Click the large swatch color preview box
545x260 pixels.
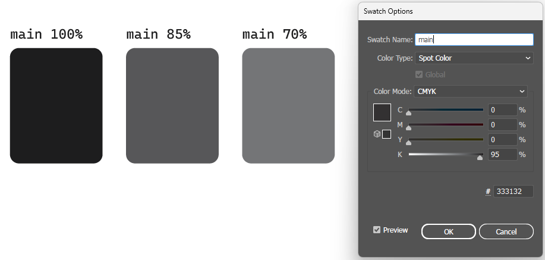point(382,112)
